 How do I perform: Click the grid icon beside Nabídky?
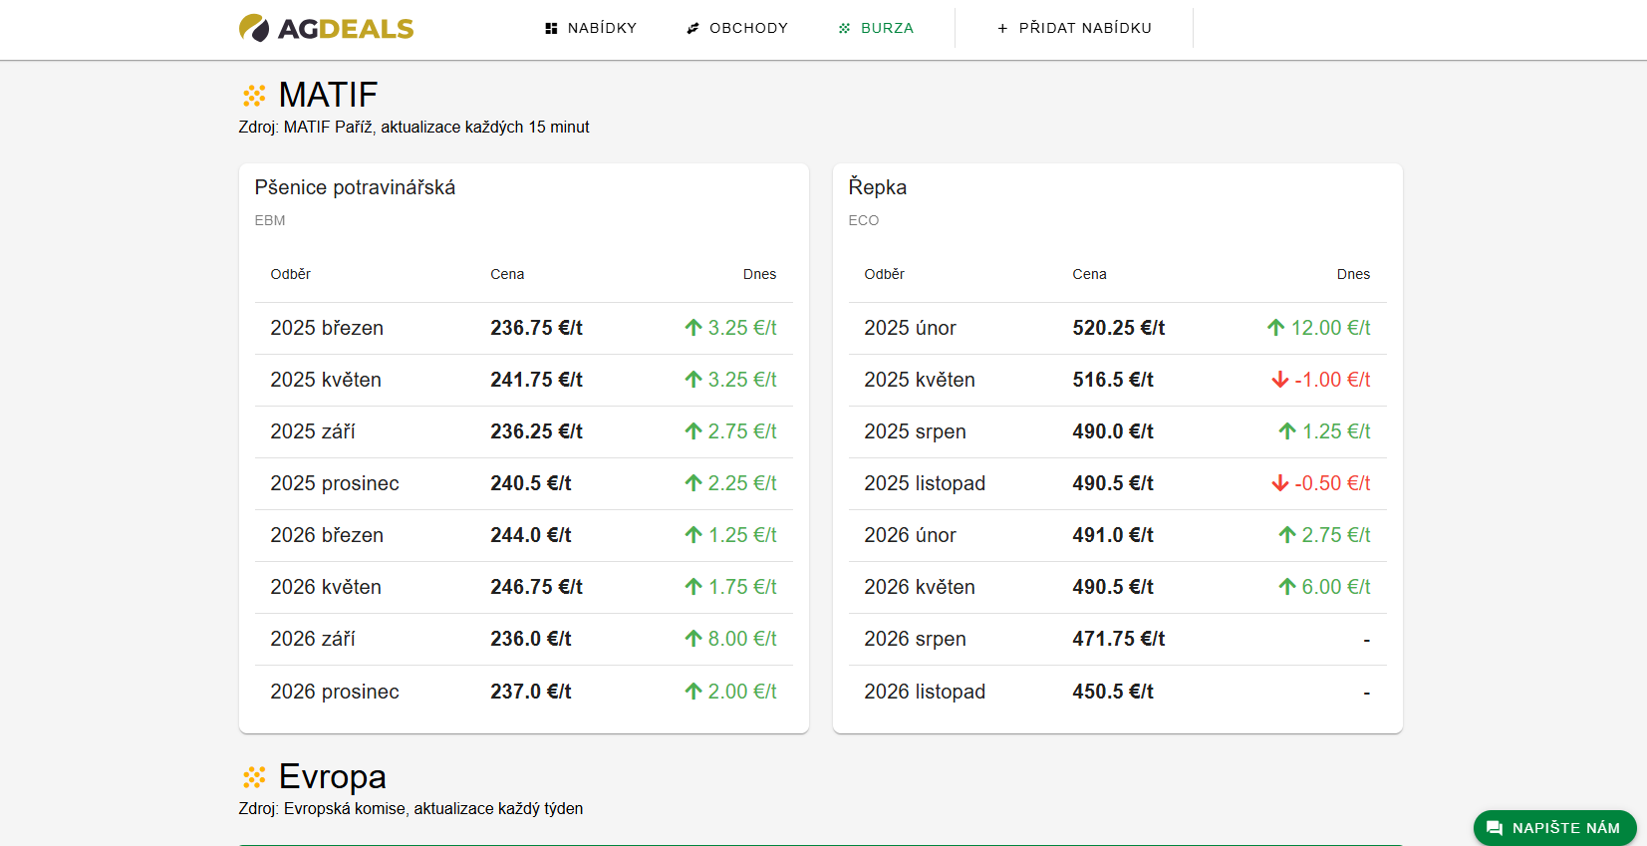pos(551,29)
